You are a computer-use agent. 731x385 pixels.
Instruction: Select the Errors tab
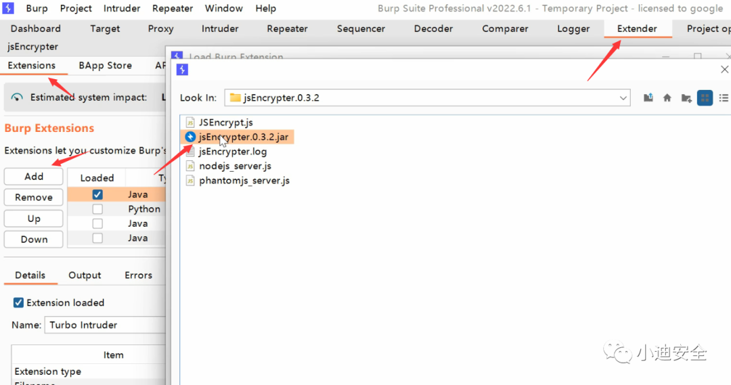[139, 275]
